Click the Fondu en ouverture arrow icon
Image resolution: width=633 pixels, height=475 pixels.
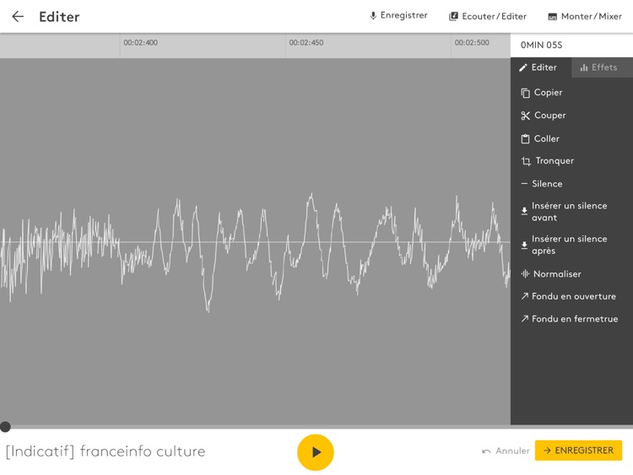coord(524,296)
